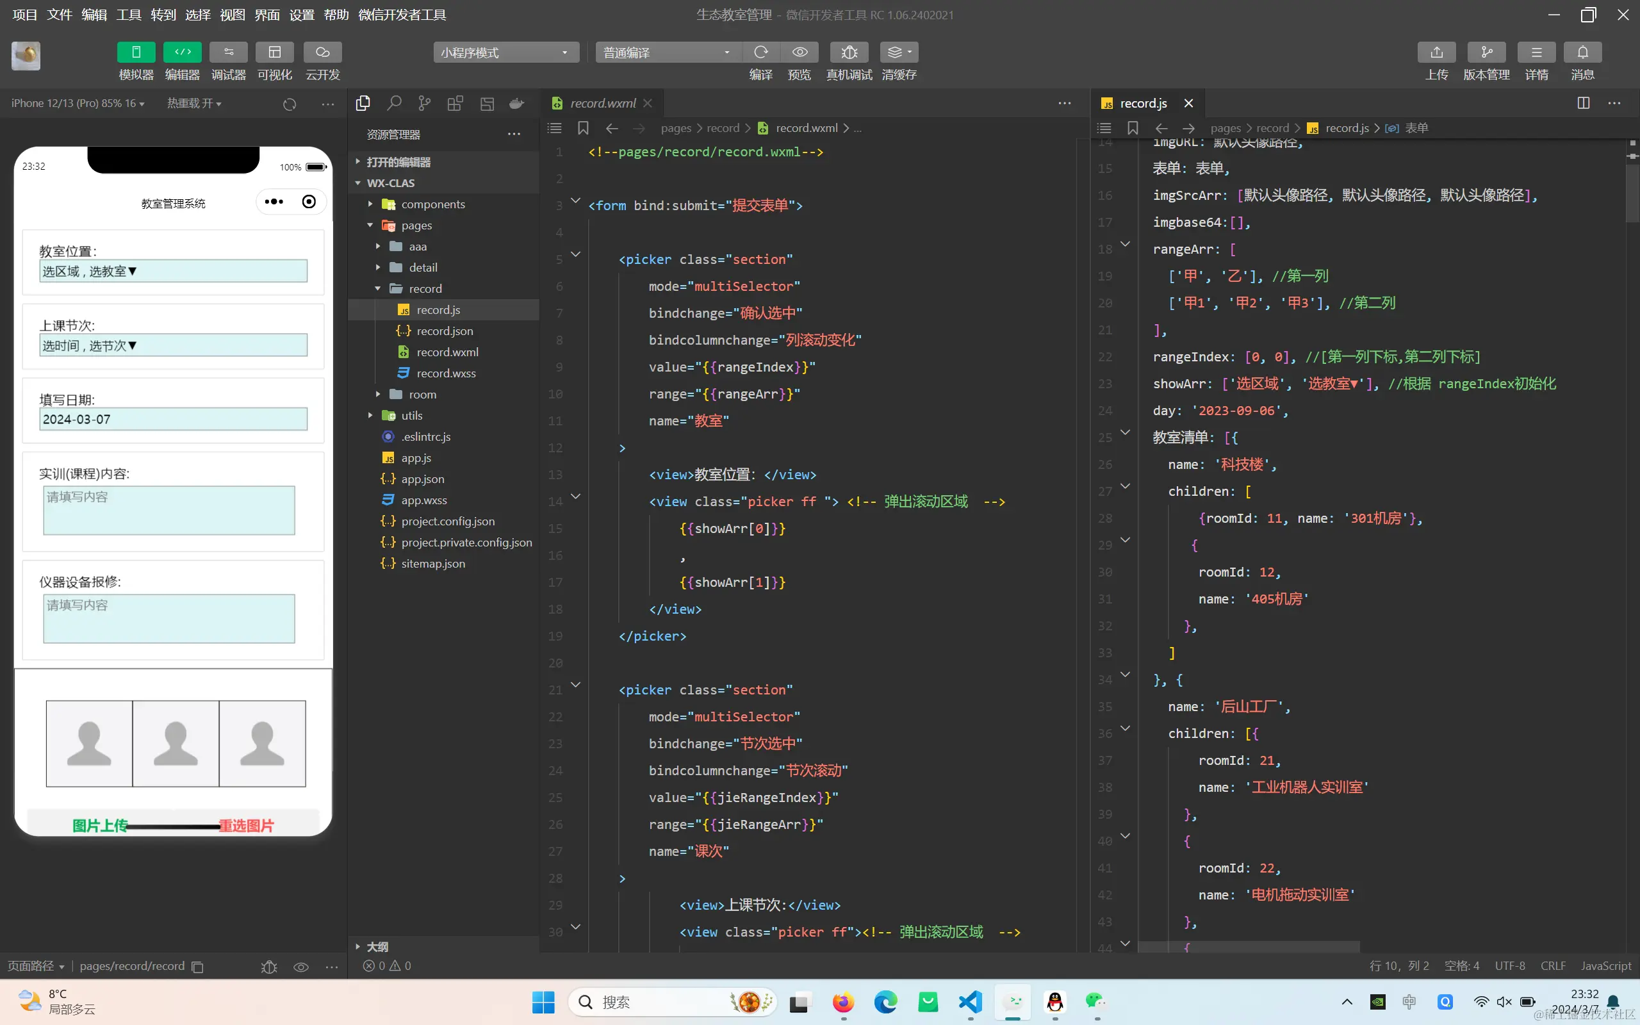Open the source control branch icon in the sidebar
The height and width of the screenshot is (1025, 1640).
[x=424, y=103]
